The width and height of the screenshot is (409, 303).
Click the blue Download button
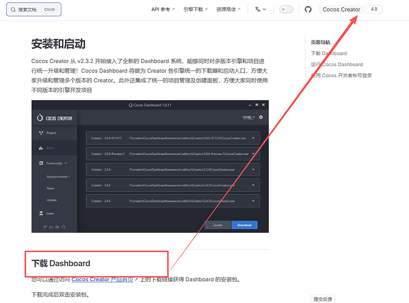point(244,225)
